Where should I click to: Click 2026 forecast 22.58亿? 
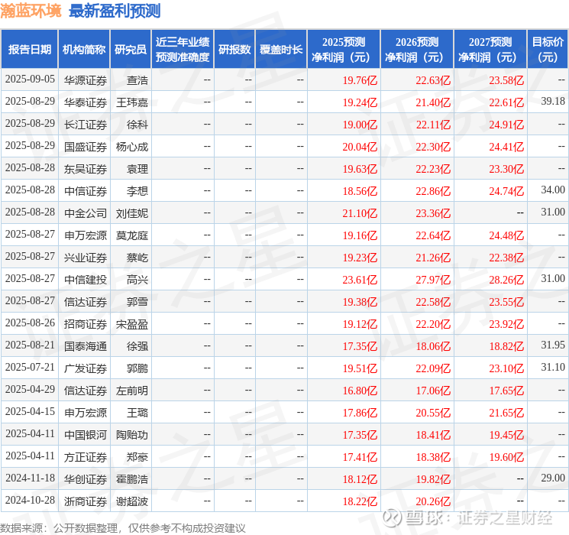(433, 302)
